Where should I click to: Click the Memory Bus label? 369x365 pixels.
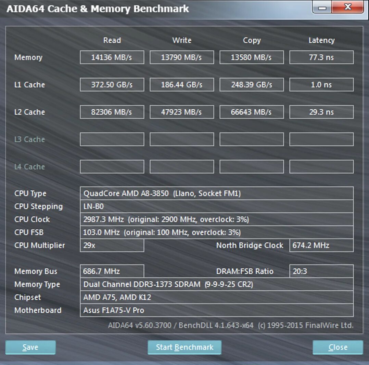(36, 271)
